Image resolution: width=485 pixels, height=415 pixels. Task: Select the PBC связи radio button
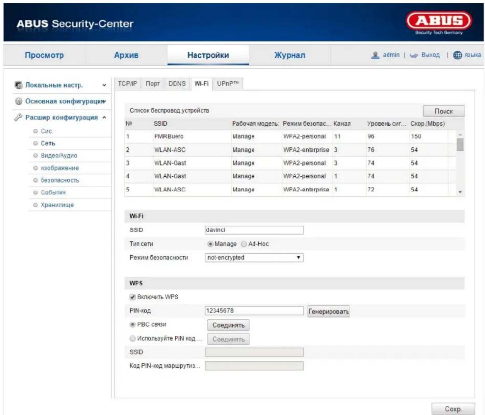pyautogui.click(x=133, y=324)
